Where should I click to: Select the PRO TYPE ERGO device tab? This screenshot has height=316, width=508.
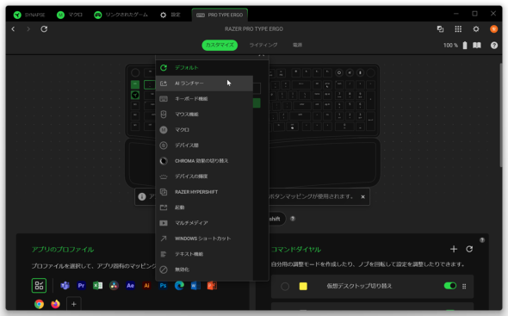click(220, 15)
